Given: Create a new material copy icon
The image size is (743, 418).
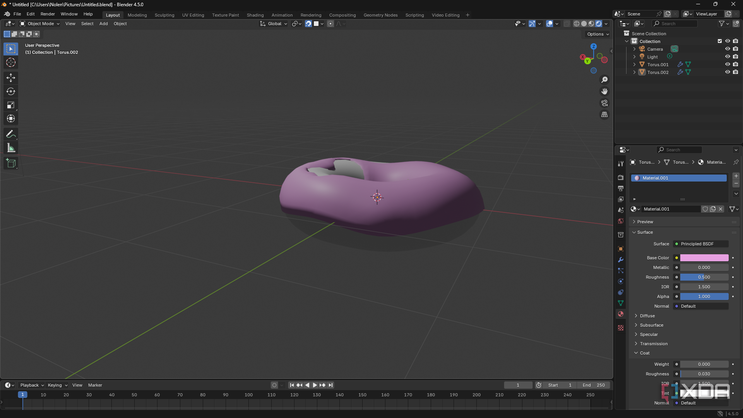Looking at the screenshot, I should 713,209.
